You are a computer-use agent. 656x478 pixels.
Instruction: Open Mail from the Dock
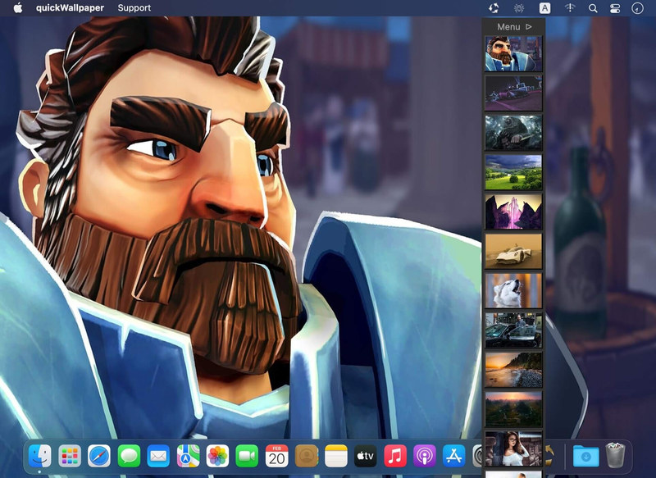click(x=158, y=456)
